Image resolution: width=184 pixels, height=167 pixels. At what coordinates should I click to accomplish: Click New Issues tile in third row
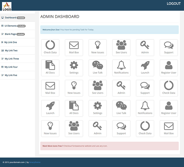pos(74,88)
